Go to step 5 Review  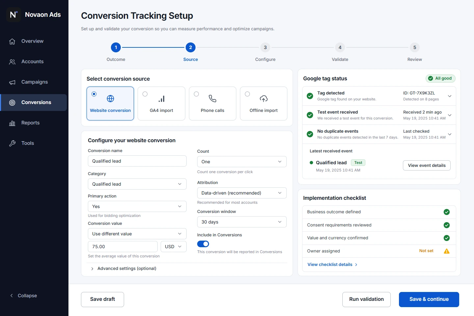tap(415, 47)
